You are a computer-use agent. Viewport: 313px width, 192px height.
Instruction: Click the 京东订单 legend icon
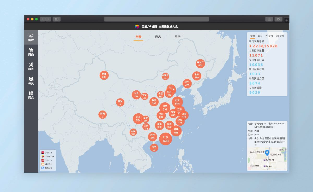coord(43,160)
